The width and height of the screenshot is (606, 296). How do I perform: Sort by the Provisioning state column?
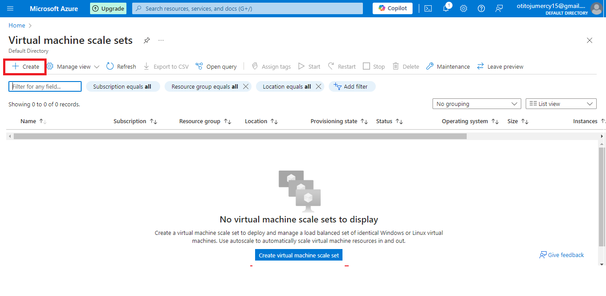pos(339,121)
